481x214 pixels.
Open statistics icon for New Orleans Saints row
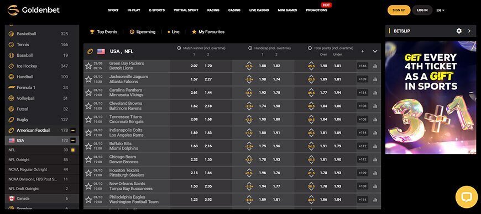[375, 186]
